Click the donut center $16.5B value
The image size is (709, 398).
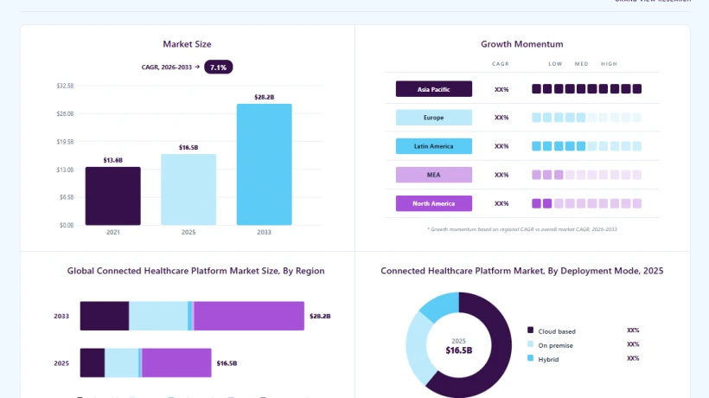pos(459,350)
